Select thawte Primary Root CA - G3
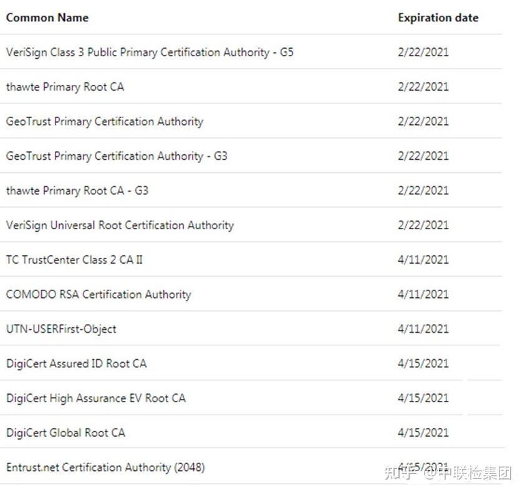Screen dimensions: 525x494 coord(77,190)
